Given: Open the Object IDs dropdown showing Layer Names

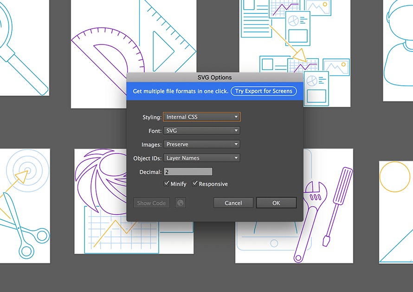Looking at the screenshot, I should point(202,158).
